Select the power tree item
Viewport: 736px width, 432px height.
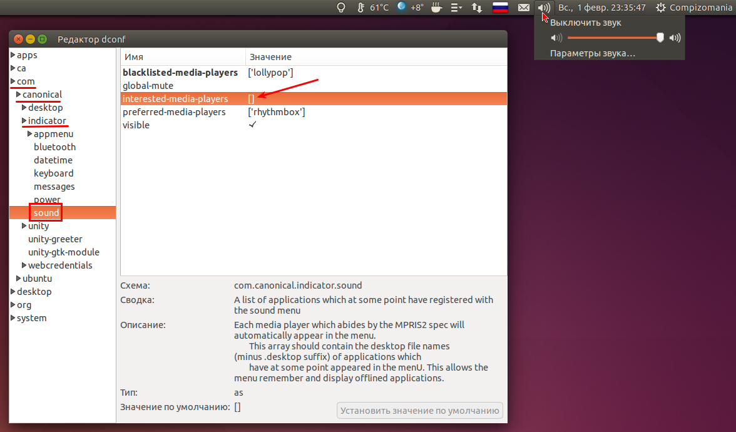click(47, 200)
